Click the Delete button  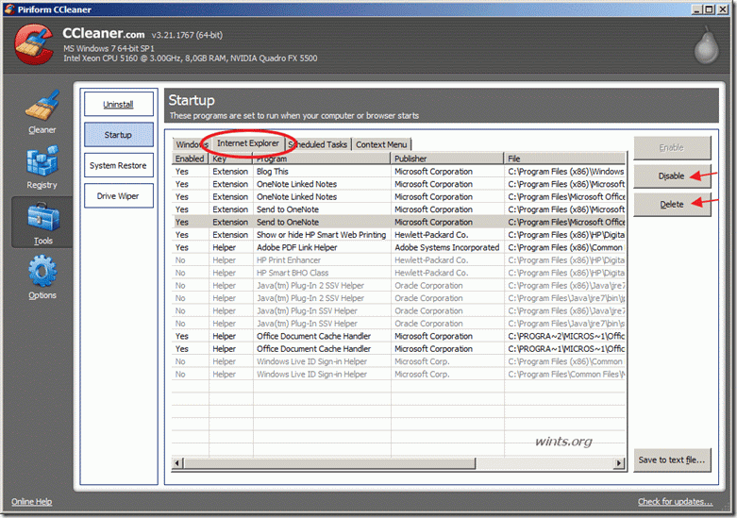coord(672,204)
